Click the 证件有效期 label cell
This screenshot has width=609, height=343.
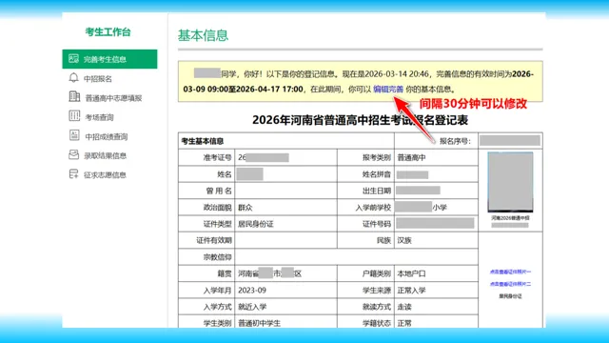pyautogui.click(x=206, y=240)
